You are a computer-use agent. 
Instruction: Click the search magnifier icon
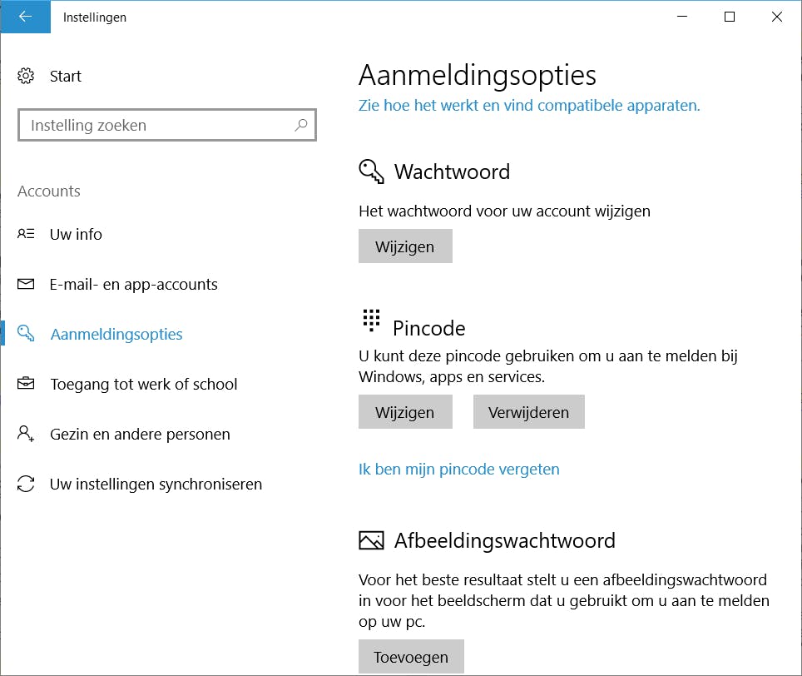click(301, 126)
